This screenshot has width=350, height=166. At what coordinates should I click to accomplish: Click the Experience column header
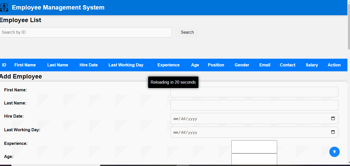[x=168, y=65]
